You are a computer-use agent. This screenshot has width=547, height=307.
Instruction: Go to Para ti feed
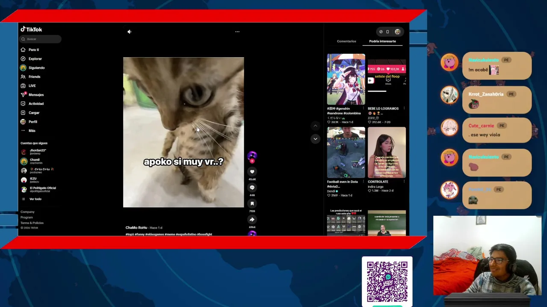click(30, 50)
